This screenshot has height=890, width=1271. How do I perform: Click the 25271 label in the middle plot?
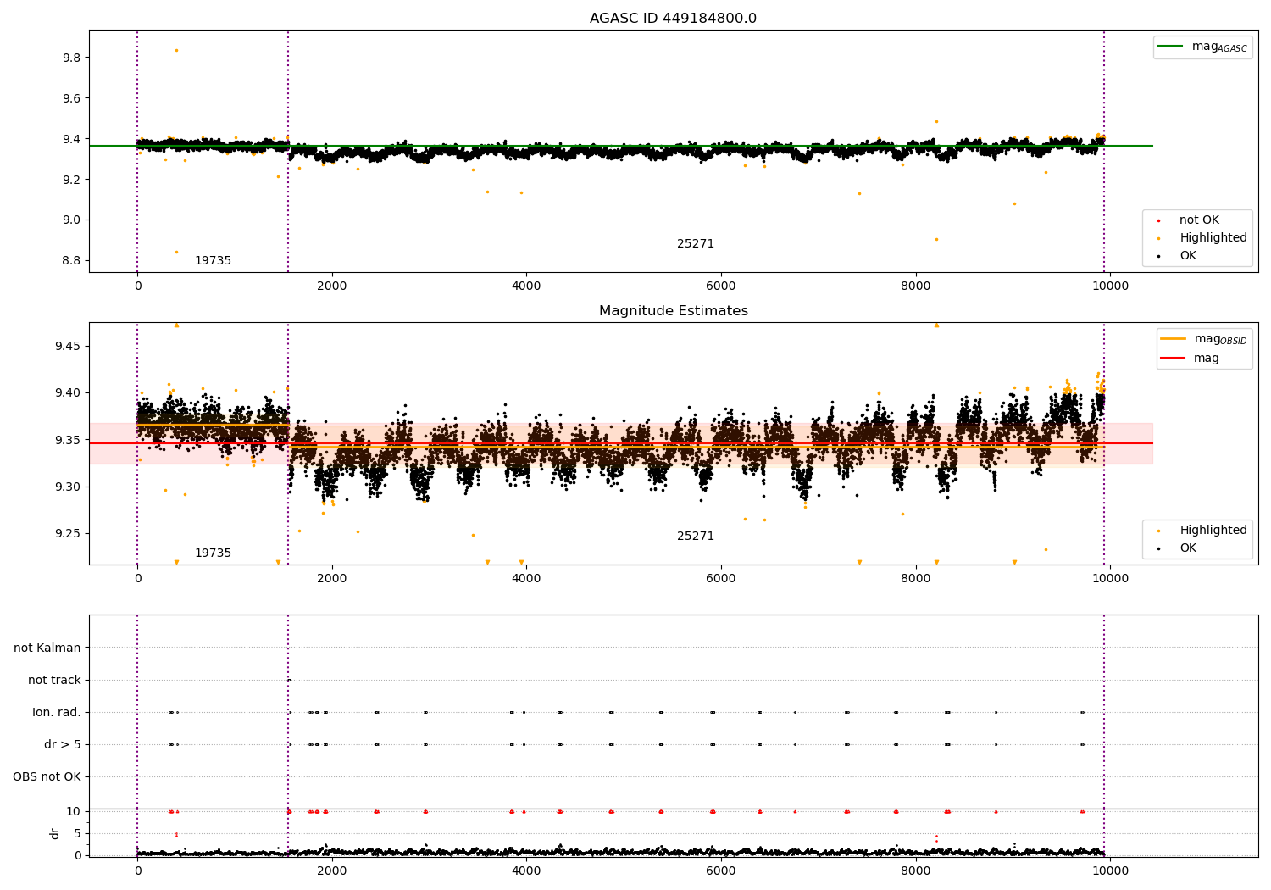(x=695, y=537)
